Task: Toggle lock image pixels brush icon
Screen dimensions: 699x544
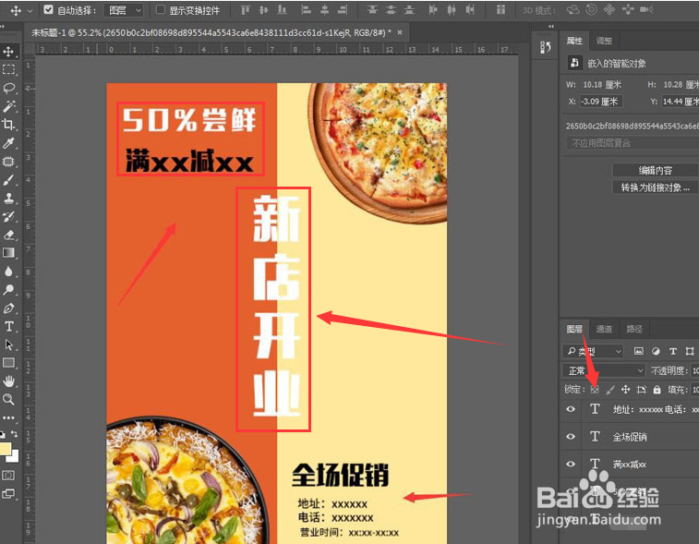Action: pyautogui.click(x=609, y=390)
